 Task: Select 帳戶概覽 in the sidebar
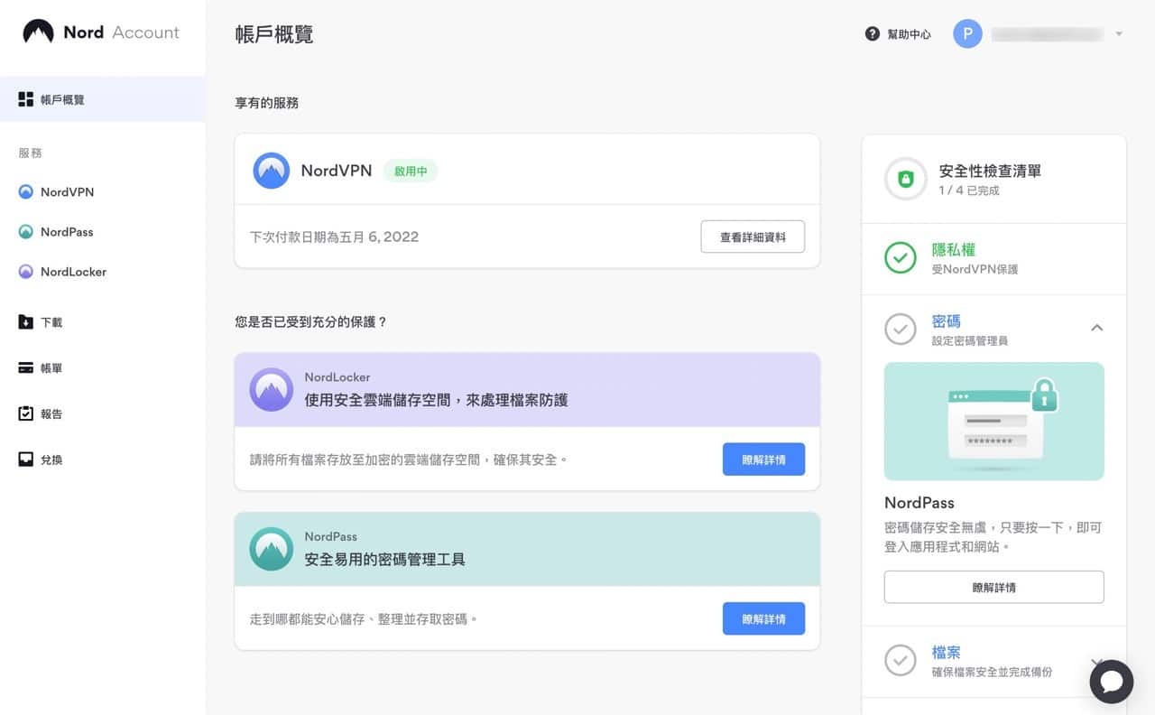(103, 99)
